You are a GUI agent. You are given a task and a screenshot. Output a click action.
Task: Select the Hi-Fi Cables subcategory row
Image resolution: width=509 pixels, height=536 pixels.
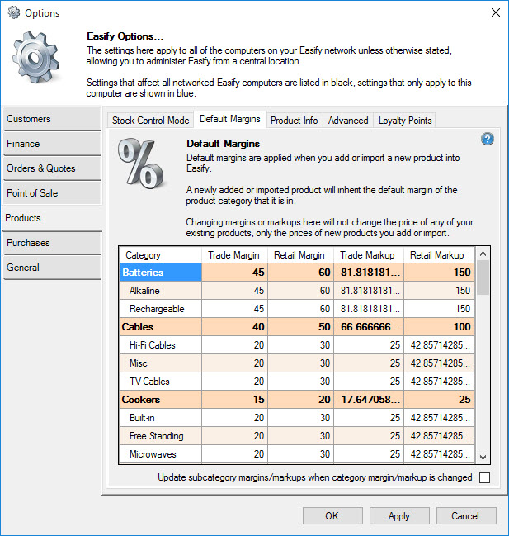click(x=297, y=345)
